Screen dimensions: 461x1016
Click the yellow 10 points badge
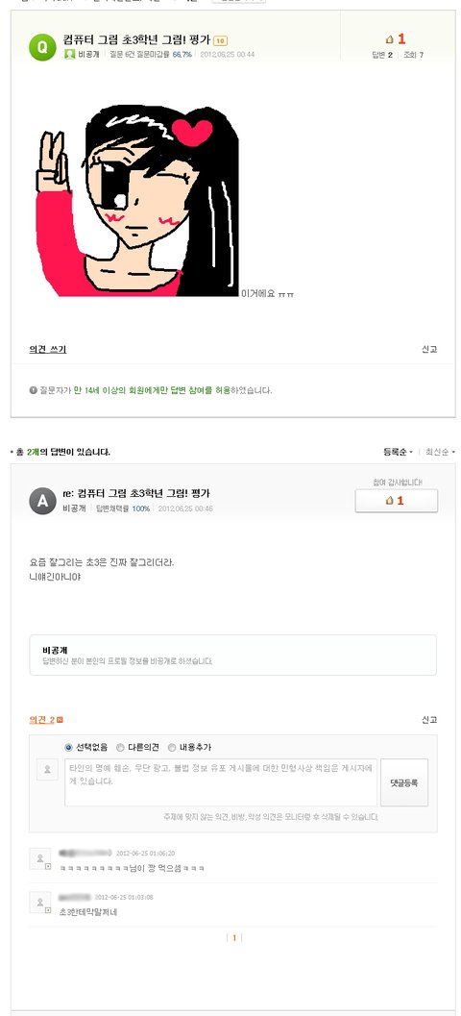click(x=220, y=40)
